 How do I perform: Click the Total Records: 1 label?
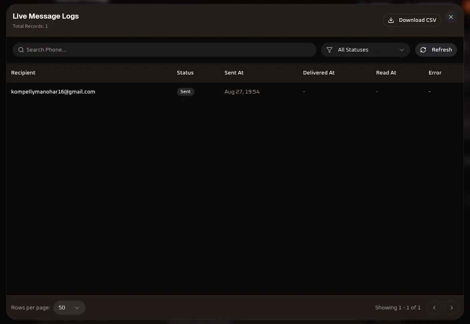coord(30,26)
